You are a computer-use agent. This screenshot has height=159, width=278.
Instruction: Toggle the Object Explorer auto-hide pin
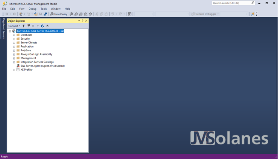(x=83, y=21)
